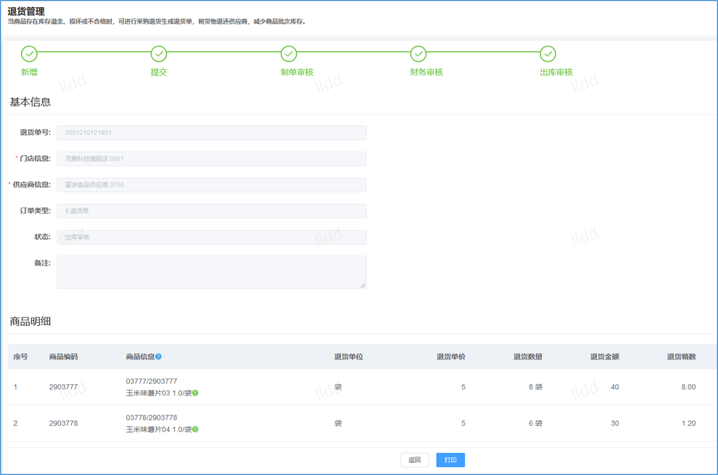The height and width of the screenshot is (475, 718).
Task: Open the 门店信息 store selection field
Action: pos(212,159)
